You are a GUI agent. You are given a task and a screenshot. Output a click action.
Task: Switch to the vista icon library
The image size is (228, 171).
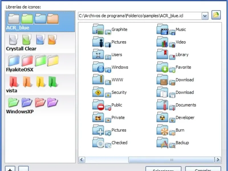click(x=40, y=84)
